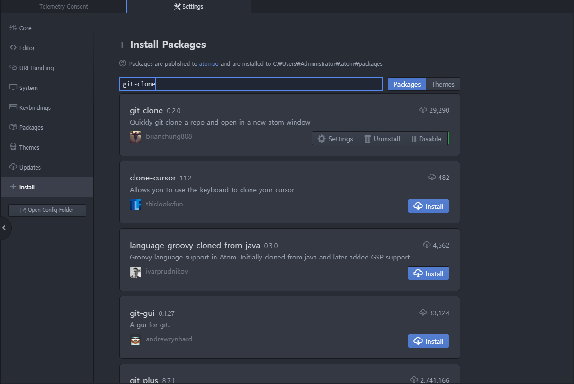This screenshot has width=574, height=384.
Task: Disable the git-clone package
Action: pos(427,139)
